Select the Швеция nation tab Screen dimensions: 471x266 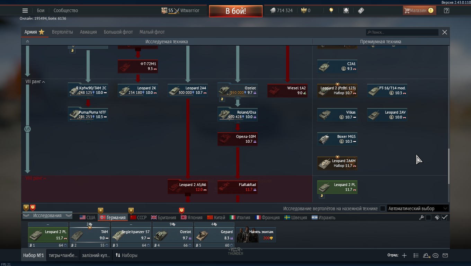pos(296,218)
